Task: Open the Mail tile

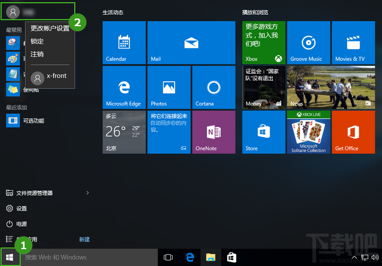Action: (191, 43)
